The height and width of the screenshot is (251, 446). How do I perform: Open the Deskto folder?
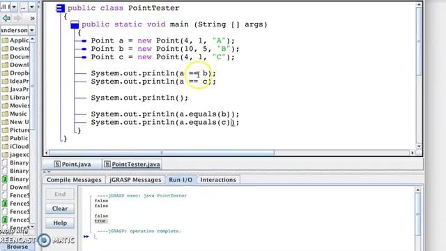click(x=15, y=48)
